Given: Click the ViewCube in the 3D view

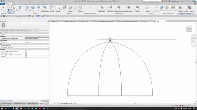Looking at the screenshot, I should (x=188, y=28).
